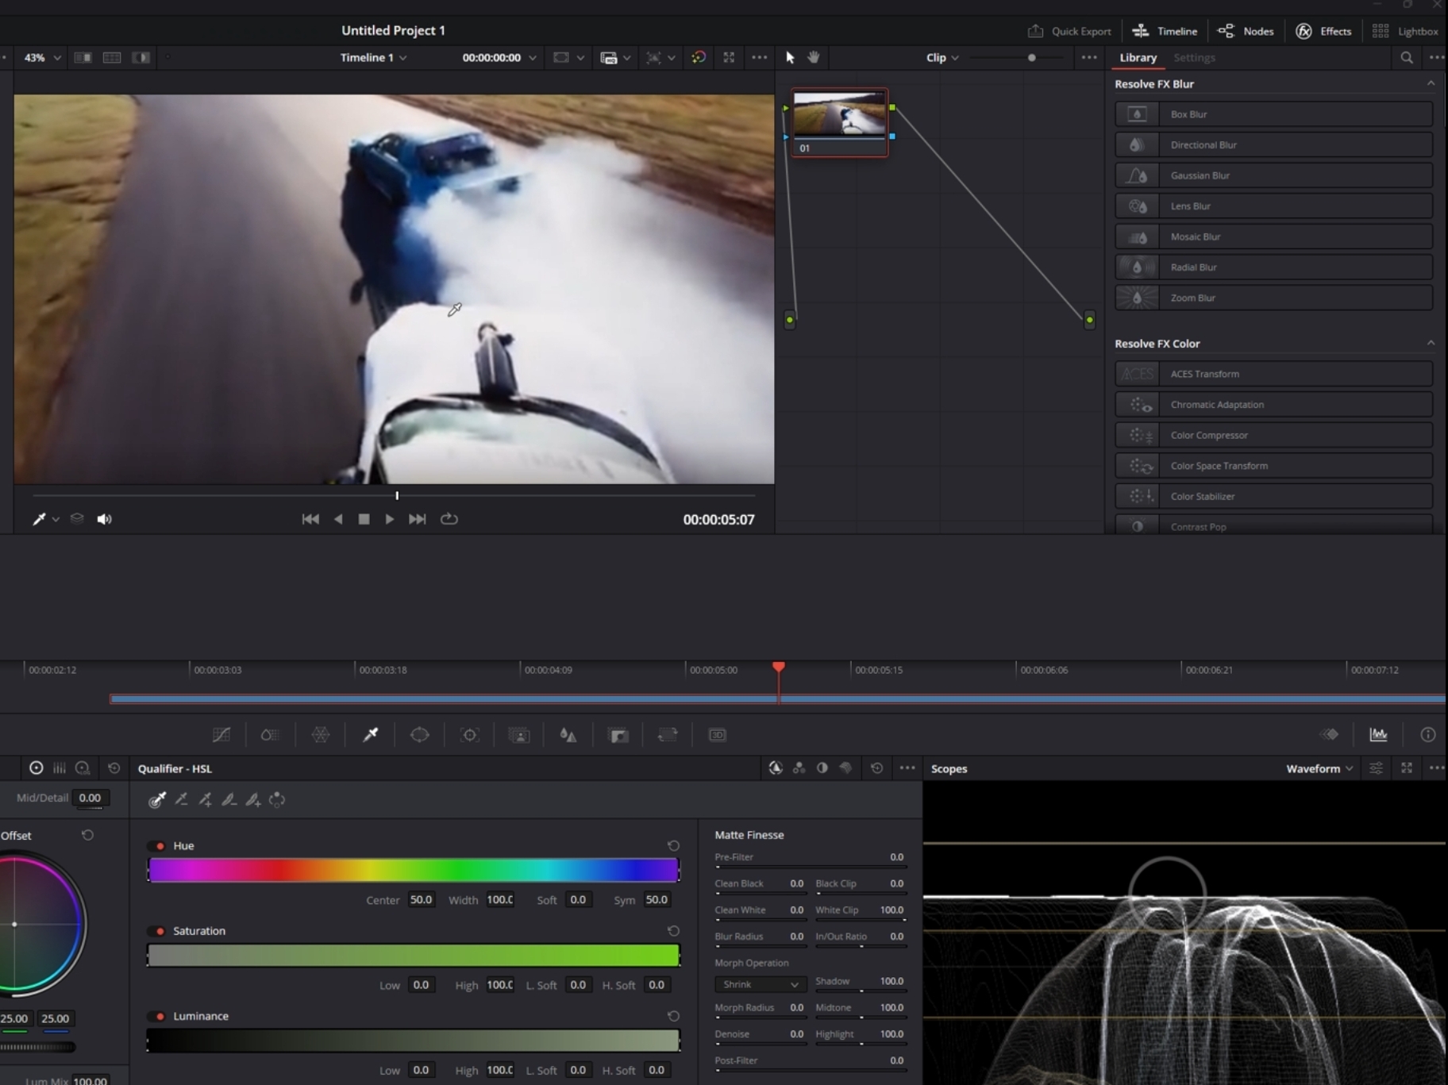Select the Qualifier eyedropper palette icon
Image resolution: width=1448 pixels, height=1085 pixels.
coord(371,735)
